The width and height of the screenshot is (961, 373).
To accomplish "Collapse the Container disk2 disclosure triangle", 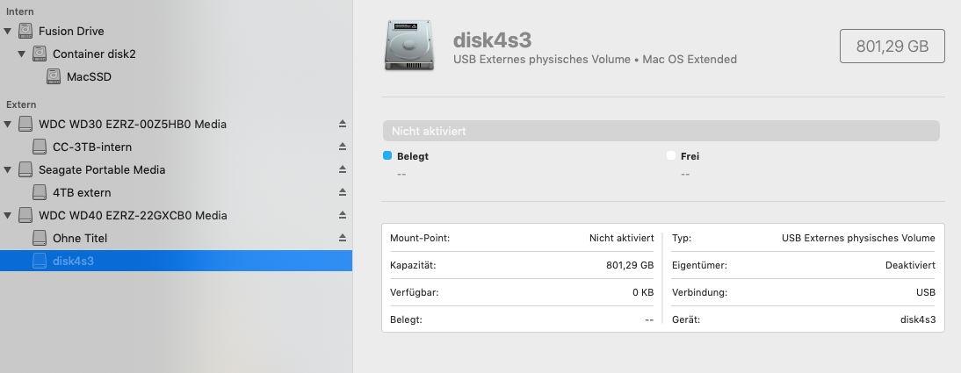I will point(21,54).
